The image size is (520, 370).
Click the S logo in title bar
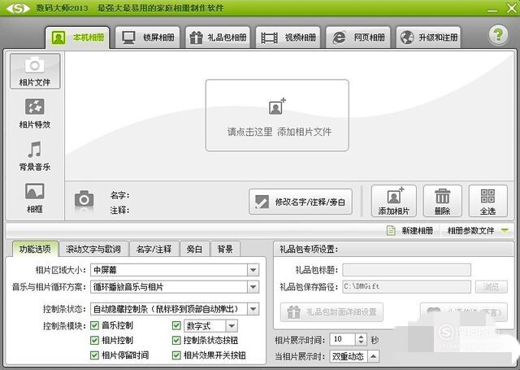click(18, 8)
